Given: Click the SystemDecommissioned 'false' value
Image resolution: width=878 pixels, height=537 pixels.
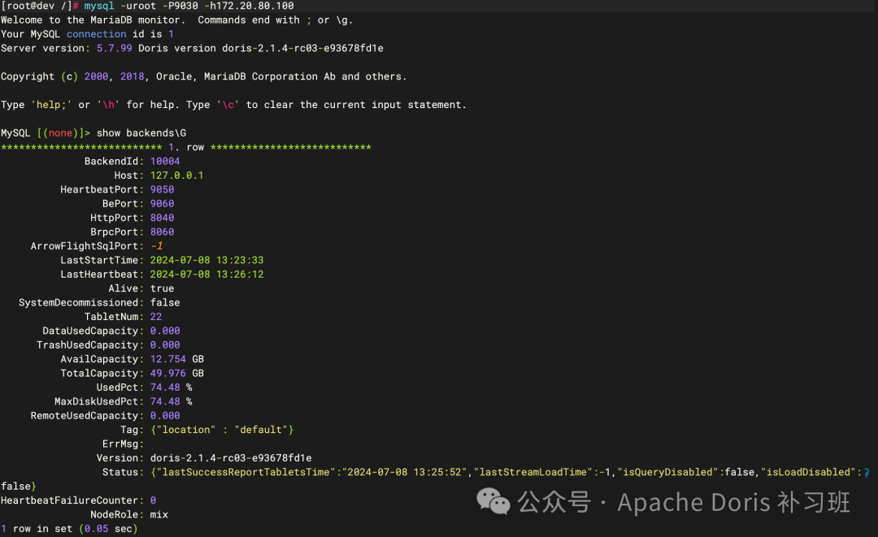Looking at the screenshot, I should tap(165, 302).
